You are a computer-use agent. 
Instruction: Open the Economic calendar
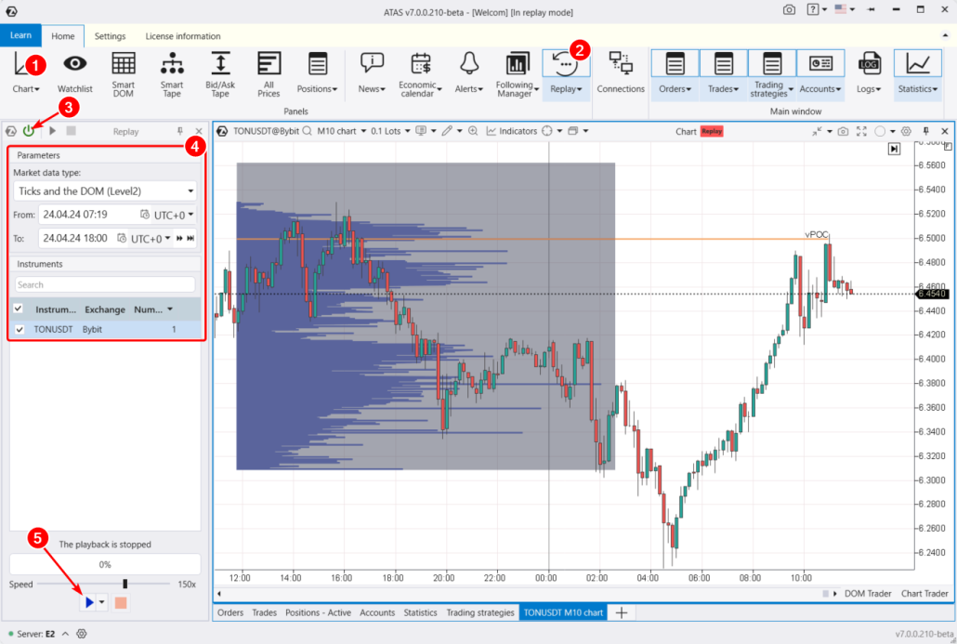[x=419, y=74]
